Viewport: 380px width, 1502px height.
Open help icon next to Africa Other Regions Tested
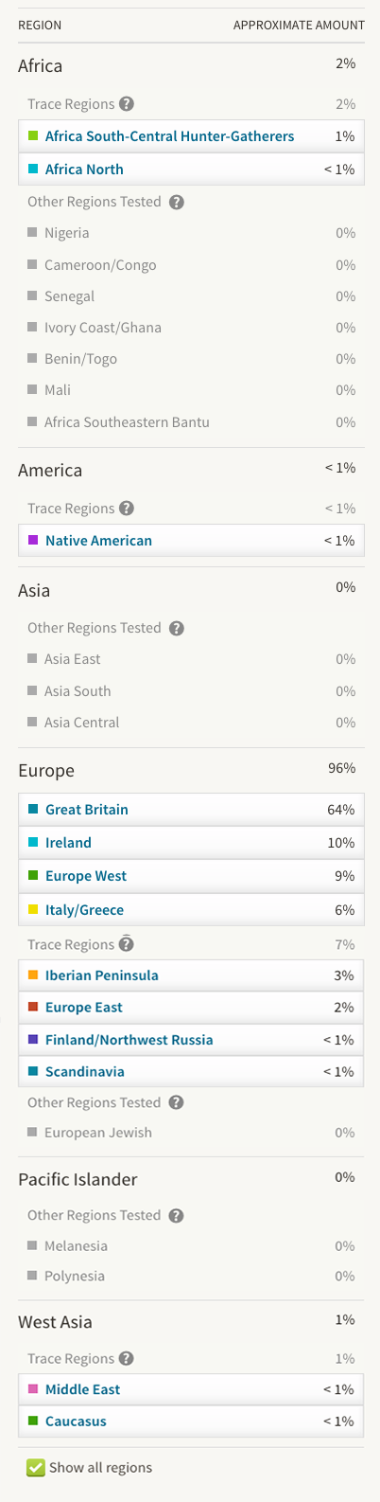[177, 202]
